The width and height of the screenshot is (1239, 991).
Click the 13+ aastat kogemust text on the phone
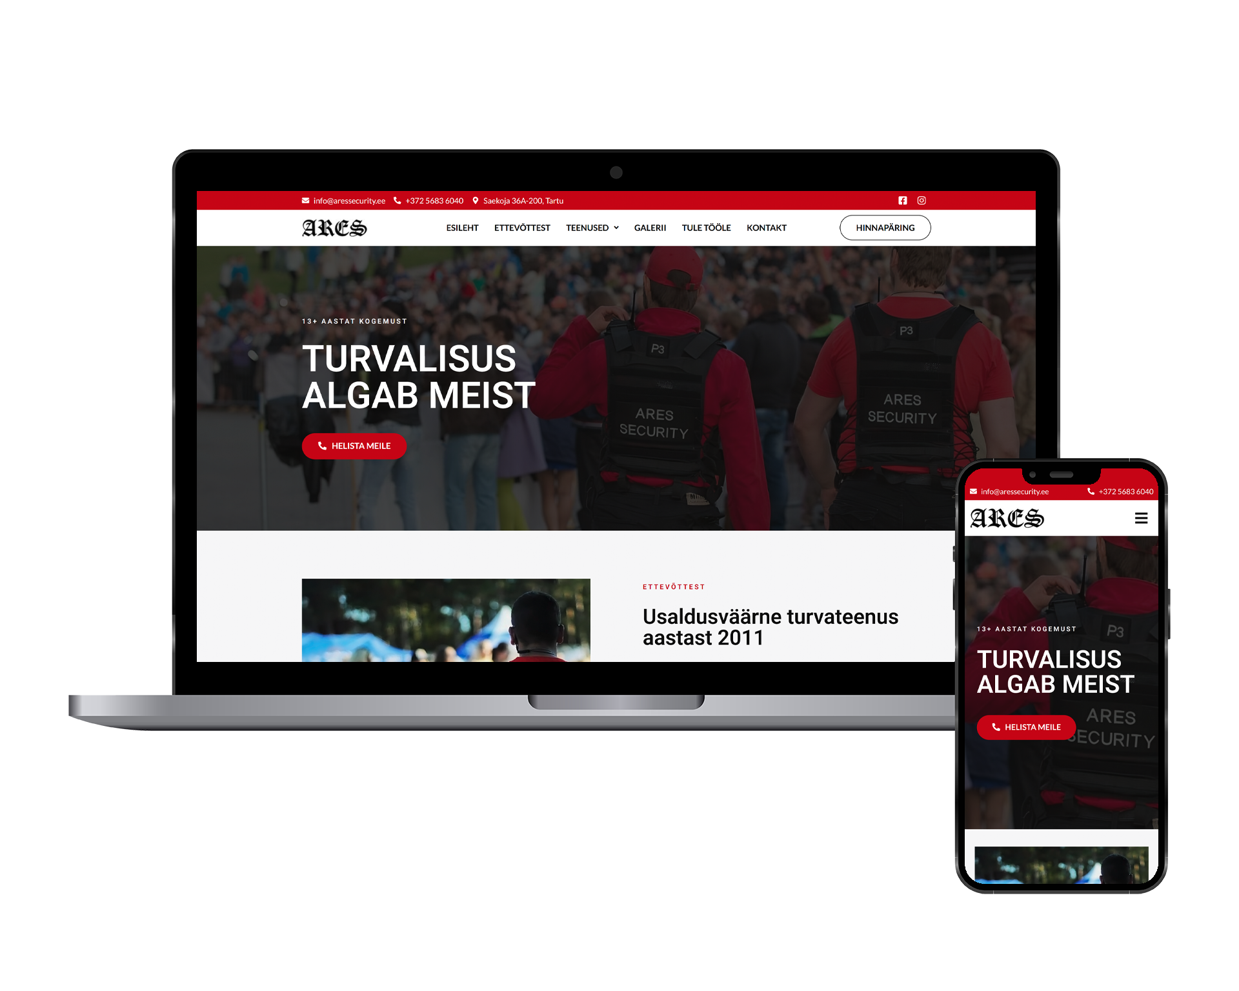(1026, 629)
